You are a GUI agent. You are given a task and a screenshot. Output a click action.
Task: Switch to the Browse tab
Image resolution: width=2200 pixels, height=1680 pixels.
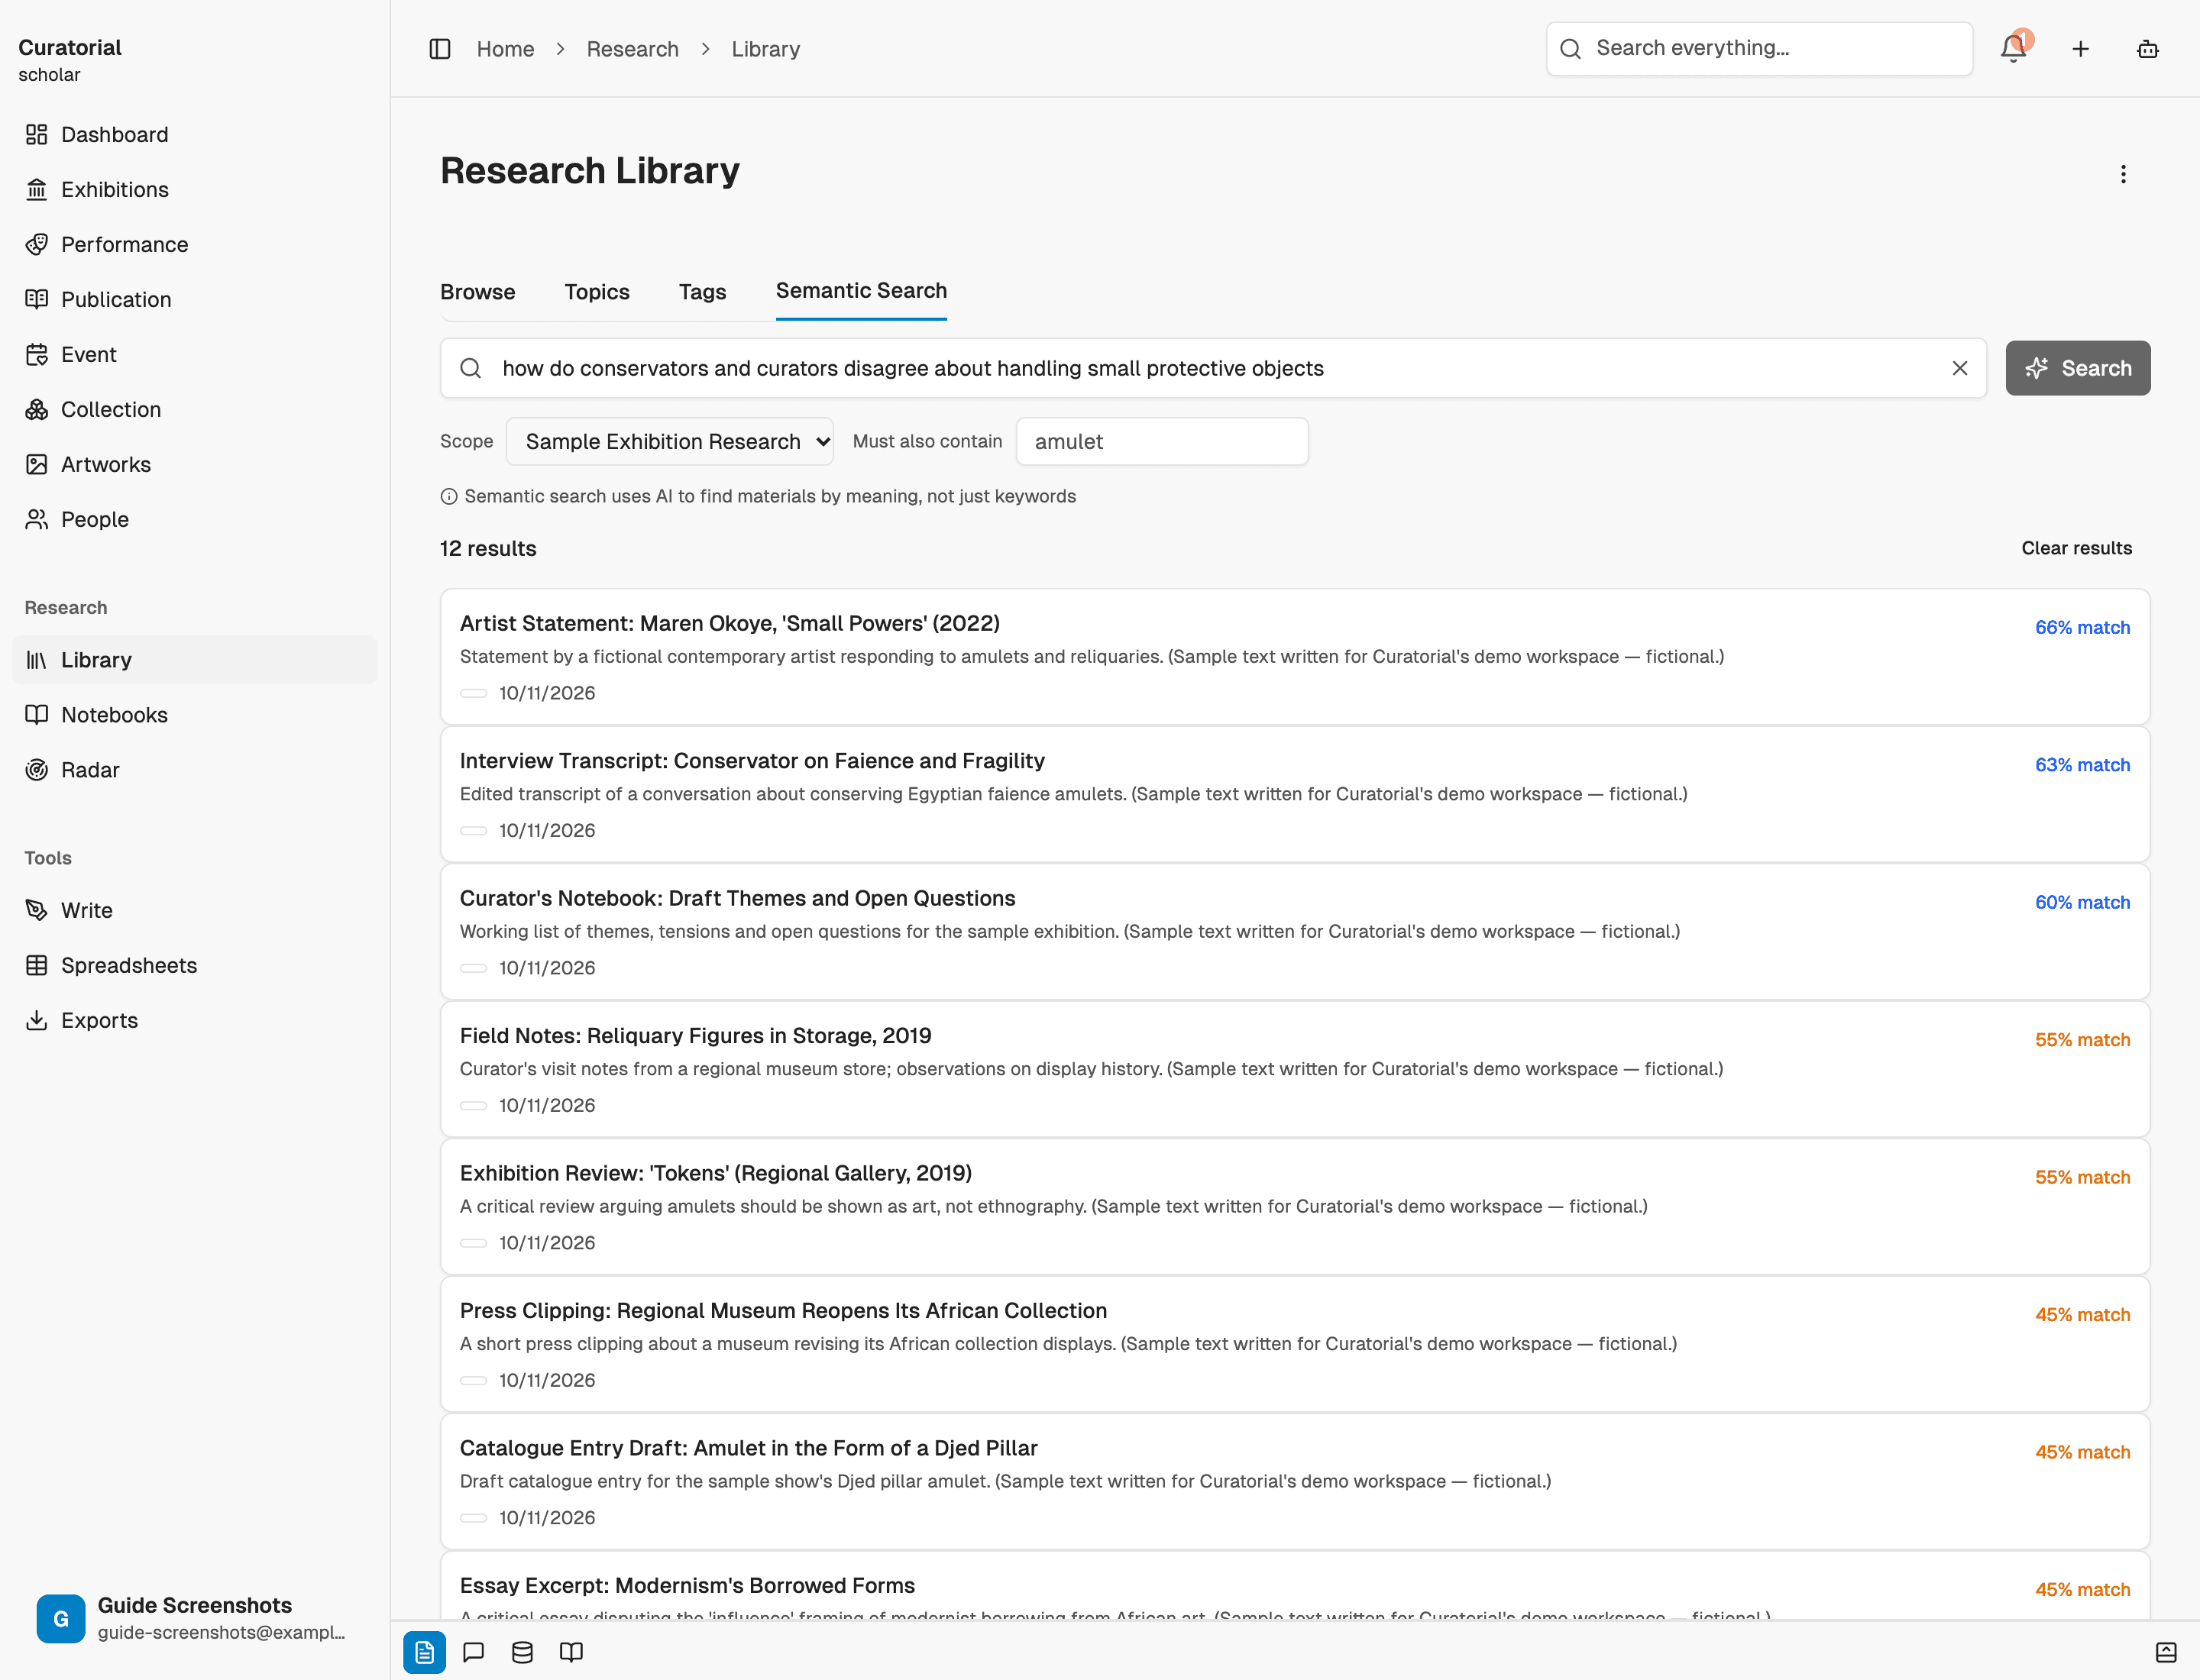tap(478, 292)
